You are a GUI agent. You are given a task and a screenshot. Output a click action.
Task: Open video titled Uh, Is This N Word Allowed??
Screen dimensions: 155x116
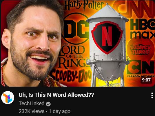click(x=56, y=95)
